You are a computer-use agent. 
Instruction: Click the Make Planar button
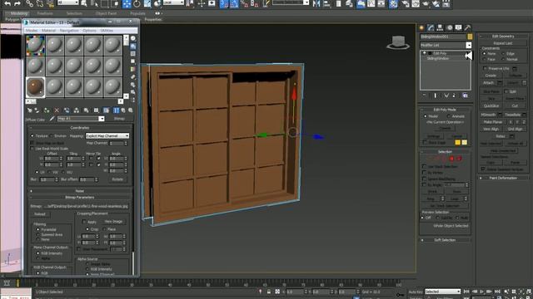tap(493, 122)
